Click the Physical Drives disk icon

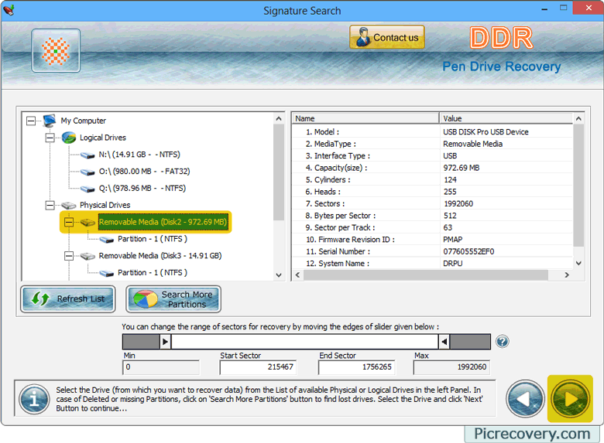coord(69,206)
